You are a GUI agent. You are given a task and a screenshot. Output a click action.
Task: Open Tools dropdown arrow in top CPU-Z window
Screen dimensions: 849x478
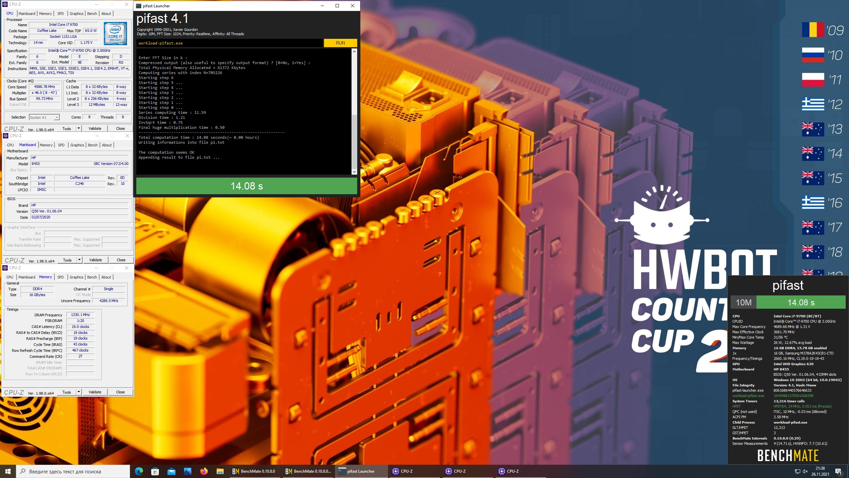pyautogui.click(x=79, y=128)
